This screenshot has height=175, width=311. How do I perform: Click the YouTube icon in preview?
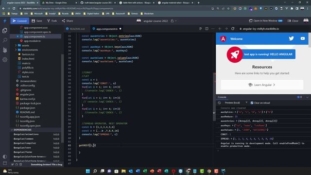pos(302,38)
